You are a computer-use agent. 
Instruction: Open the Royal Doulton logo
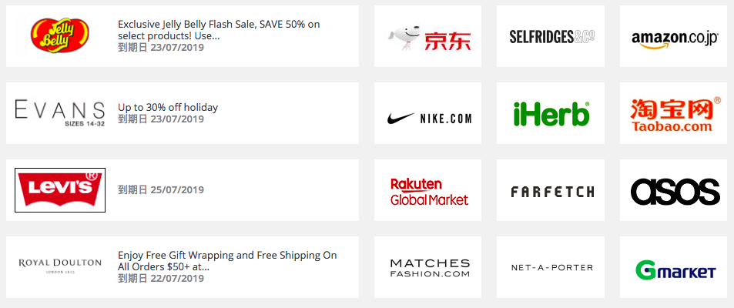[x=60, y=266]
